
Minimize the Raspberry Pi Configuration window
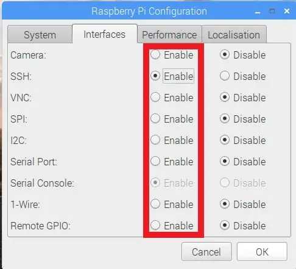tap(258, 12)
